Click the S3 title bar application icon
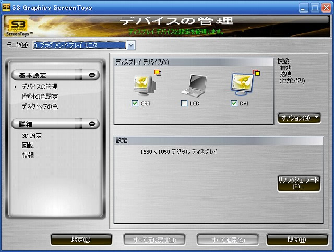This screenshot has height=252, width=334. tap(6, 8)
